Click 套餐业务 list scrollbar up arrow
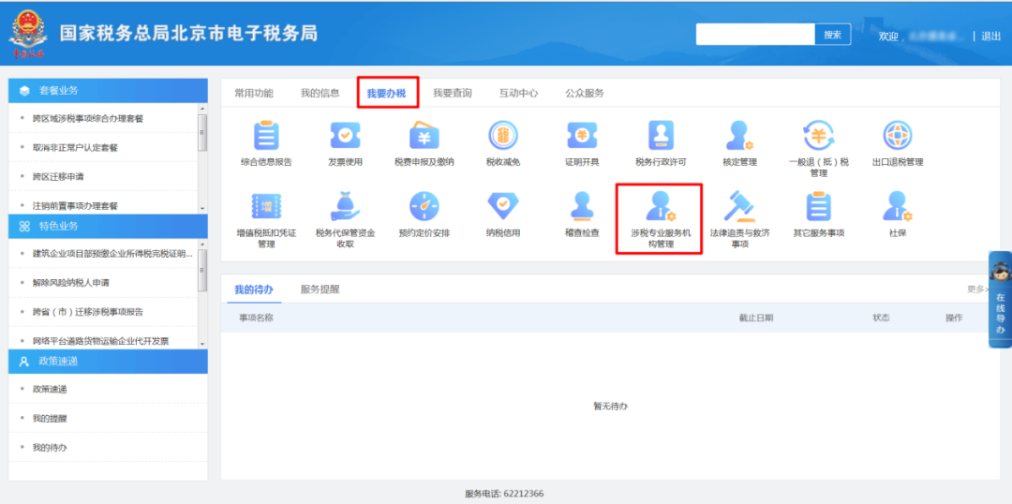Screen dimensions: 1012x504 [x=202, y=109]
